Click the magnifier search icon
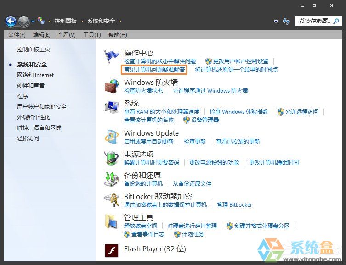 pyautogui.click(x=336, y=21)
